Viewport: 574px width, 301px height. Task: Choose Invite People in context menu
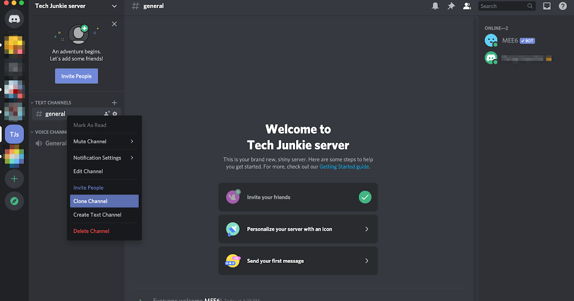coord(104,188)
